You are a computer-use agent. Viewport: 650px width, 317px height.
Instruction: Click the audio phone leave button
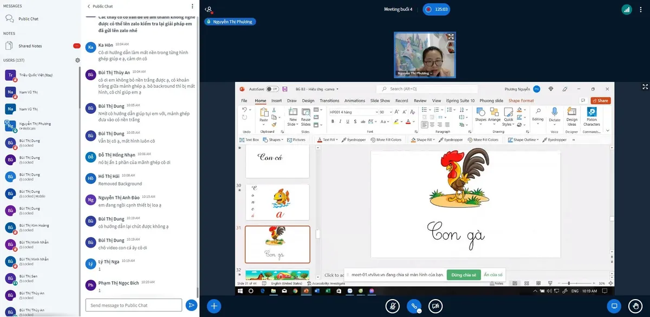click(x=414, y=306)
